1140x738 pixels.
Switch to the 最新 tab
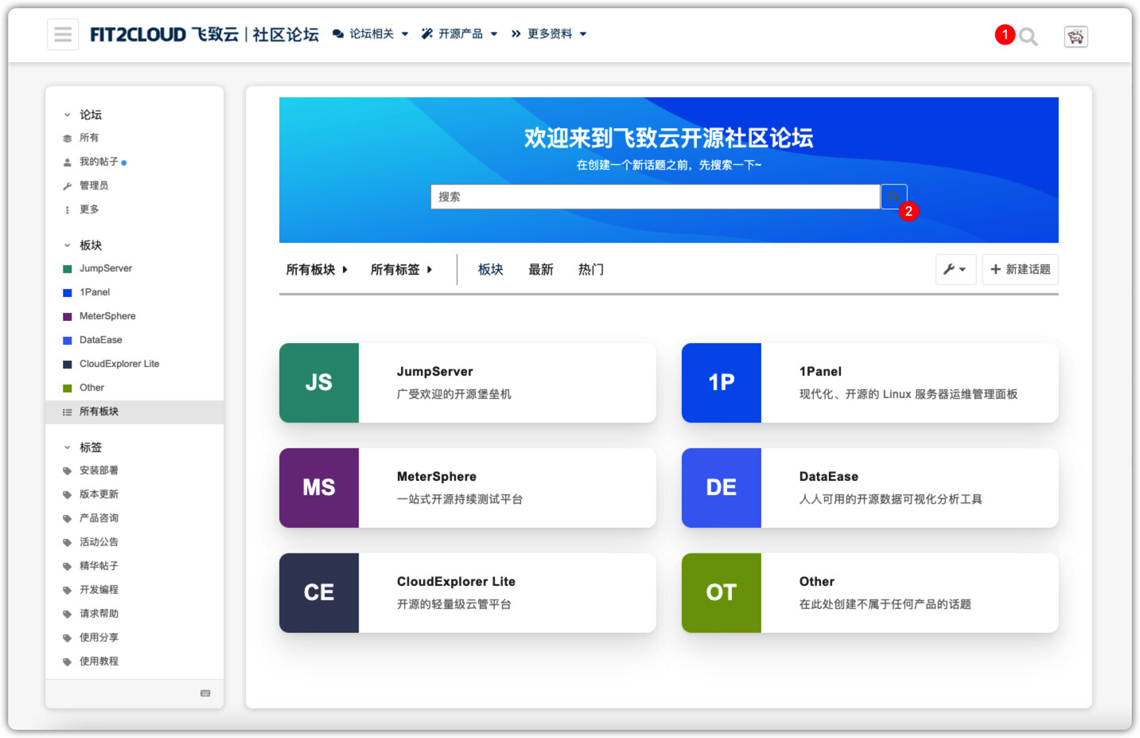(x=540, y=269)
